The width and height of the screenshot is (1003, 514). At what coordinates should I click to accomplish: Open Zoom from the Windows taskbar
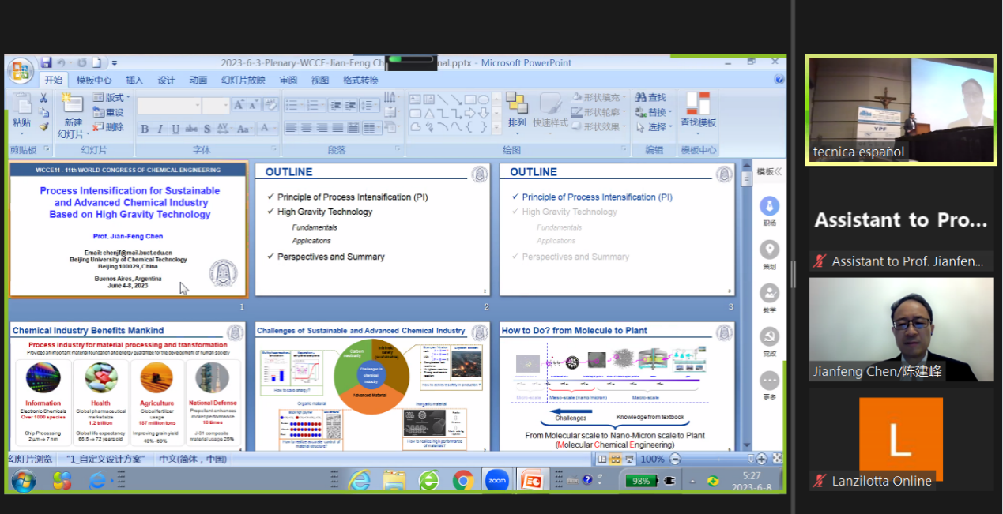click(x=496, y=479)
